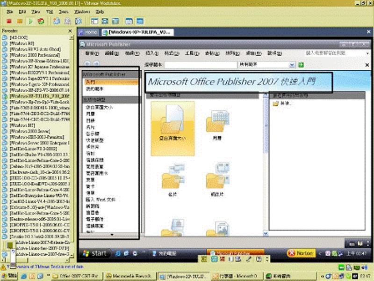Screen dimensions: 374x281
Task: Open the template scope dropdown in Publisher
Action: pos(292,65)
